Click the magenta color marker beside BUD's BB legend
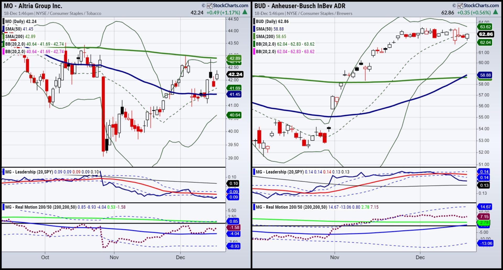The width and height of the screenshot is (503, 270). (254, 52)
